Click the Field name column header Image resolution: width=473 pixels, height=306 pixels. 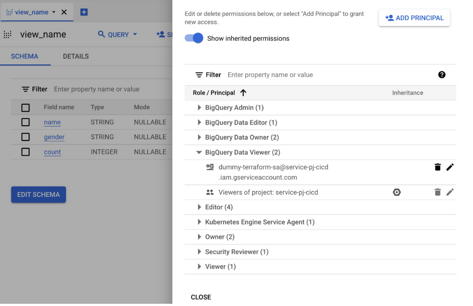[x=59, y=107]
